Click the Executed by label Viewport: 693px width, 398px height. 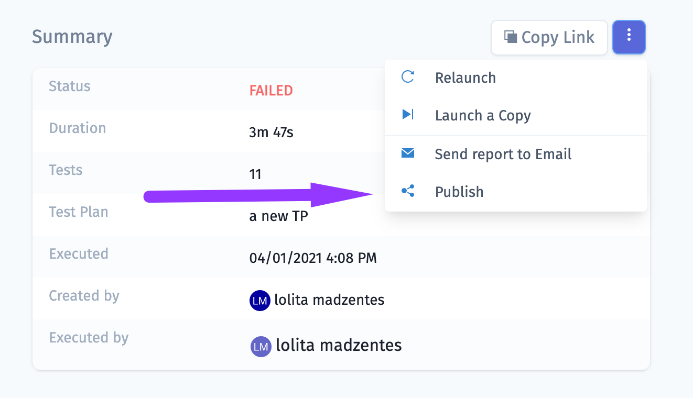89,338
